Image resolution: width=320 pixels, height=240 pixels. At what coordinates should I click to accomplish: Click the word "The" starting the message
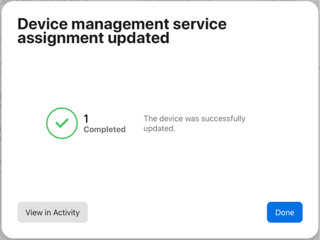(151, 119)
